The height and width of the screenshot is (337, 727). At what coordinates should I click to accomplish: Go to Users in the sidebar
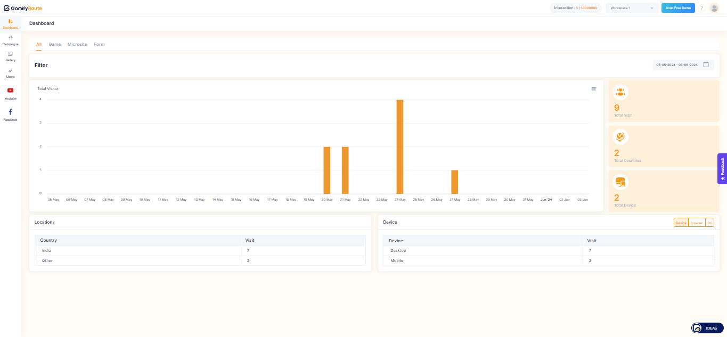pos(10,71)
